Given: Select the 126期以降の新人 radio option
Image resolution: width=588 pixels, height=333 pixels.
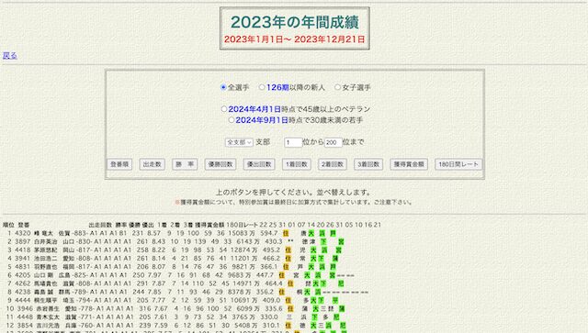Looking at the screenshot, I should click(262, 87).
